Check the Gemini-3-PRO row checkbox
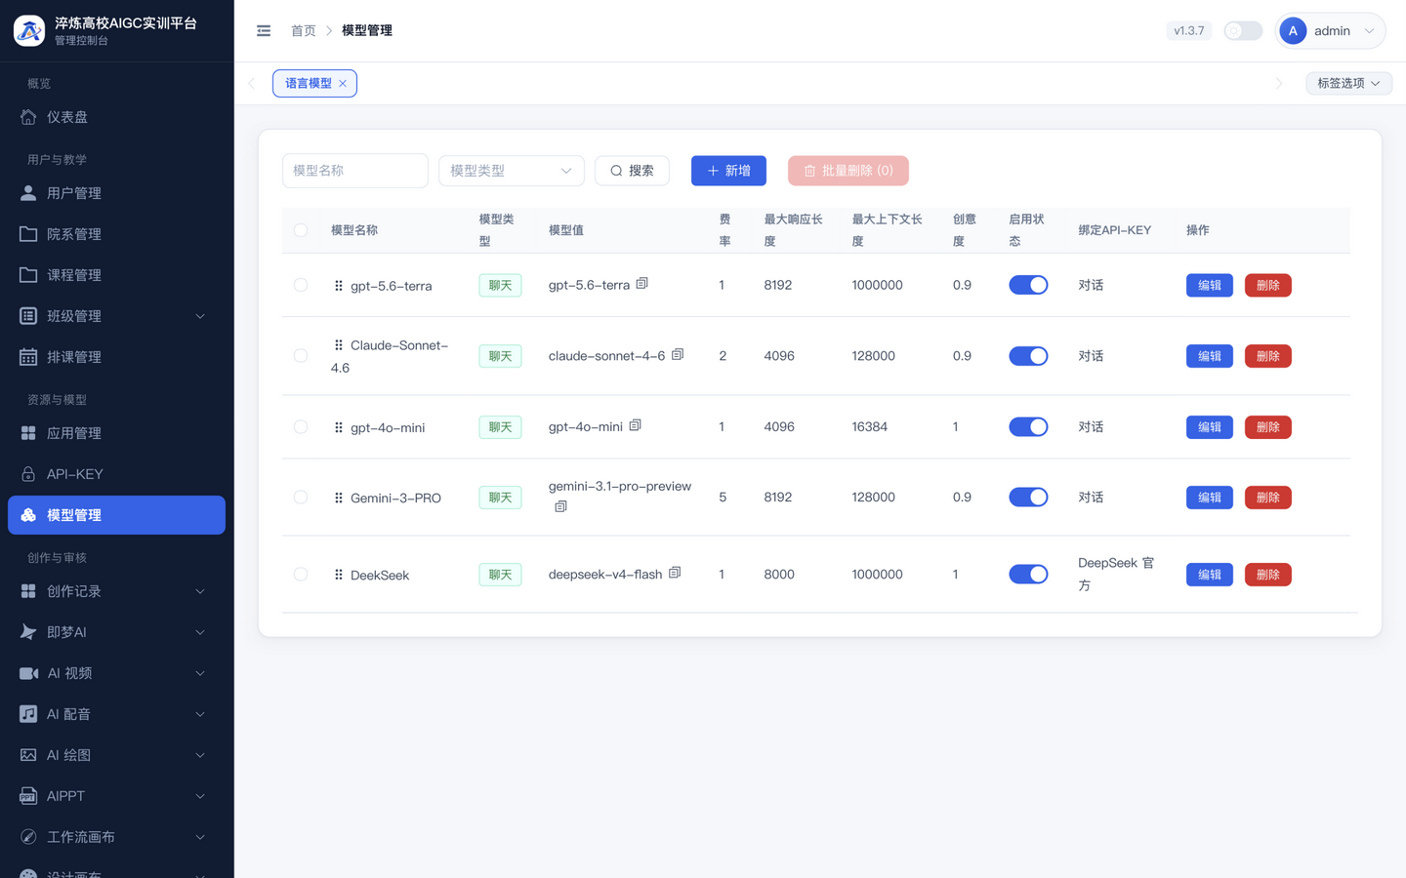The image size is (1406, 878). [x=301, y=498]
